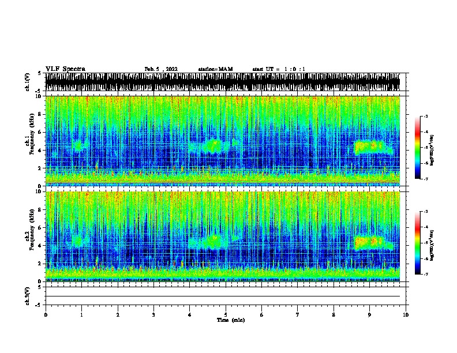Click the ch.1 emission patch near 4.7 minutes
The image size is (457, 353).
(x=213, y=146)
